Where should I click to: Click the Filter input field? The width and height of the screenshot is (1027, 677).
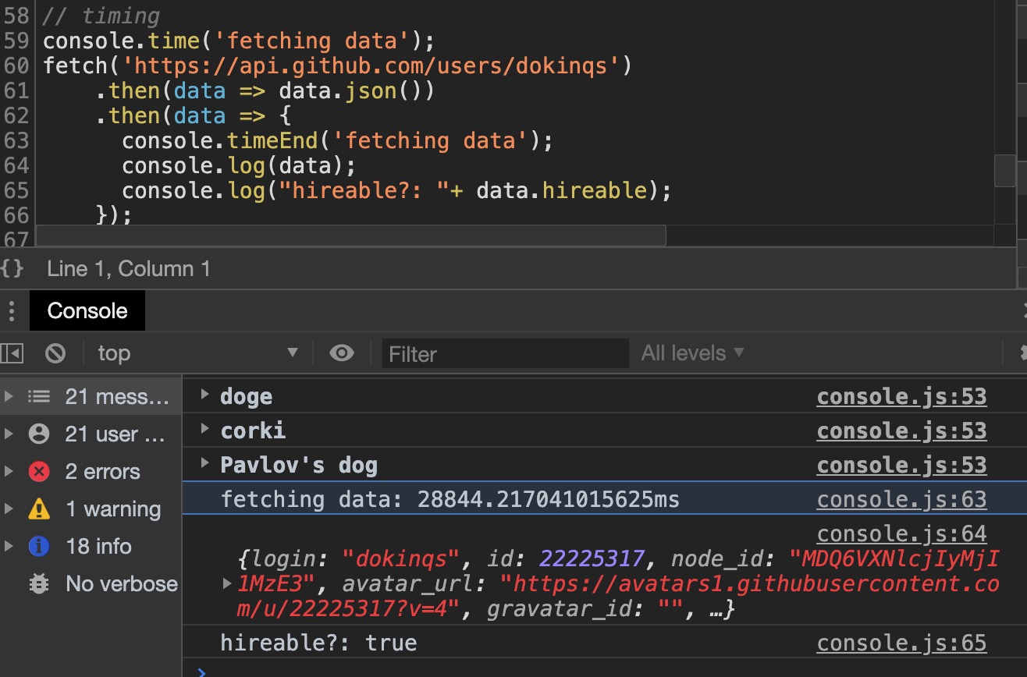click(505, 354)
